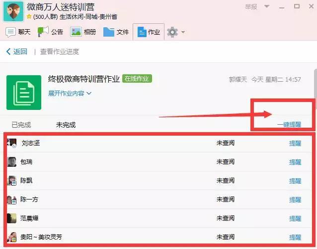This screenshot has height=249, width=317.
Task: Open the 相册 album tab
Action: (x=83, y=32)
